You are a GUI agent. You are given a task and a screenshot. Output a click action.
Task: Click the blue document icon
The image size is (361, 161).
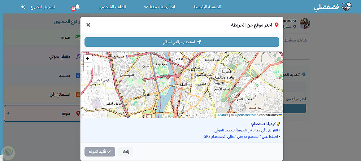click(x=78, y=75)
